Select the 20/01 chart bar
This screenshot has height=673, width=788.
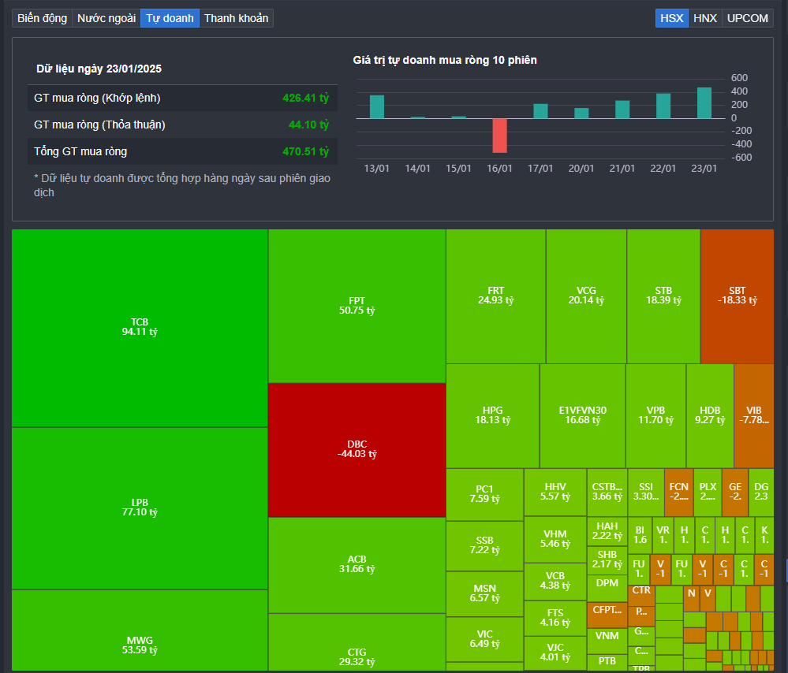[581, 113]
